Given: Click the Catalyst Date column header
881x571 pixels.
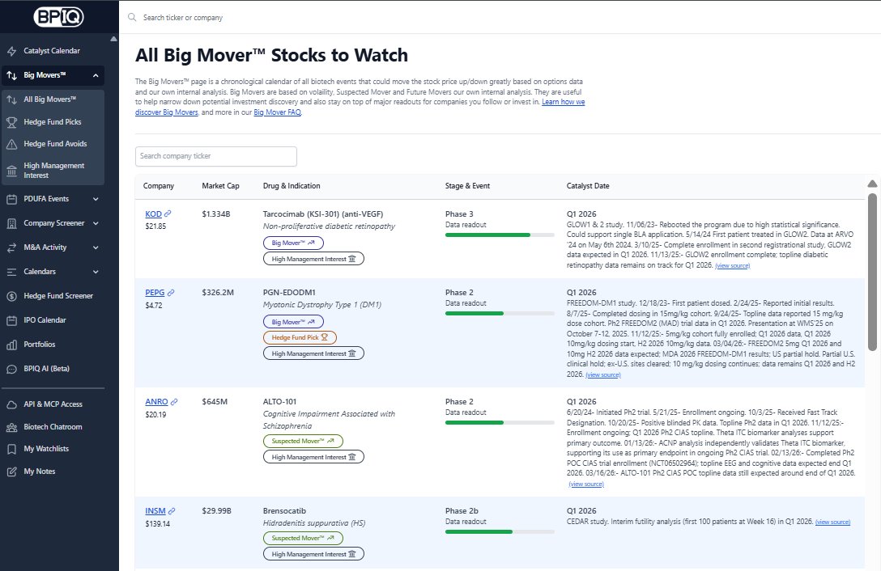Looking at the screenshot, I should pos(588,186).
